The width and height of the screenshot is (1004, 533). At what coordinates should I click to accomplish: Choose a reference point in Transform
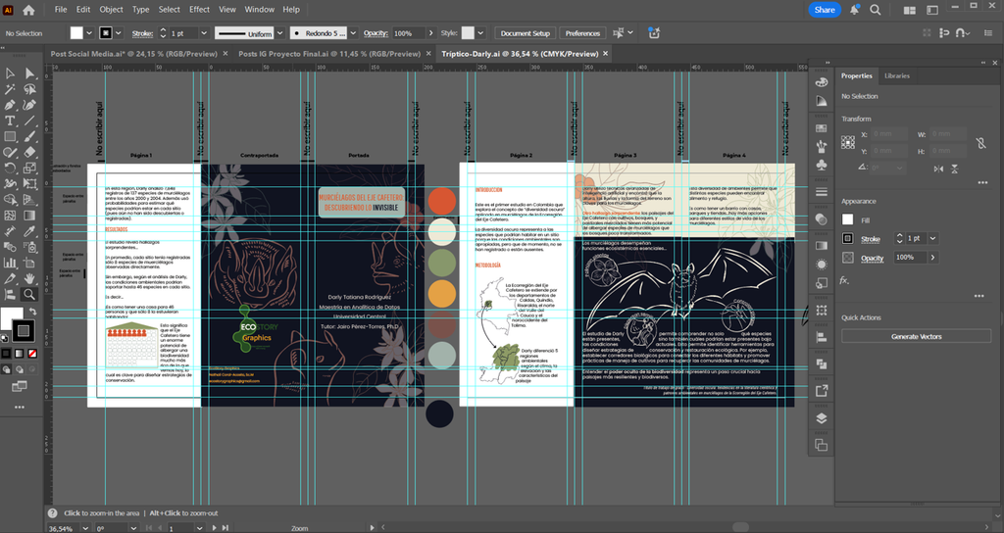pyautogui.click(x=848, y=142)
